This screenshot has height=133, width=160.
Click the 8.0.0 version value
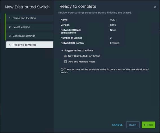coord(113,25)
